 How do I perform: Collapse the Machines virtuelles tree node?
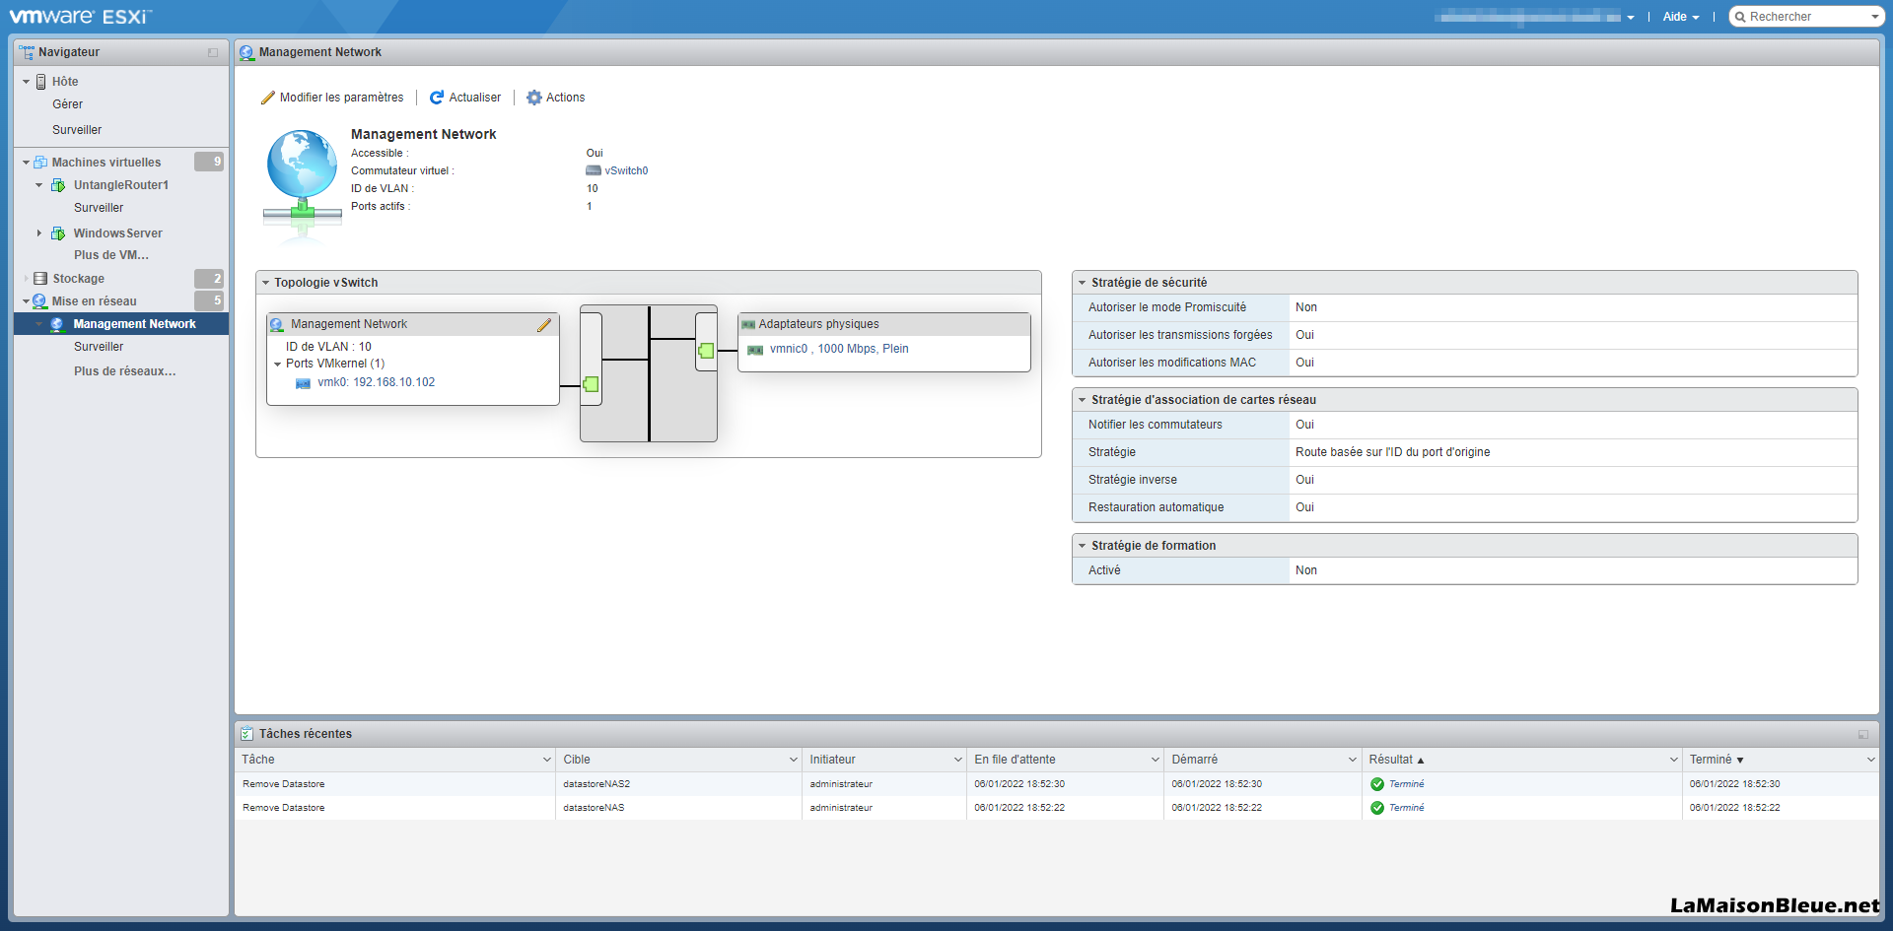pyautogui.click(x=26, y=163)
